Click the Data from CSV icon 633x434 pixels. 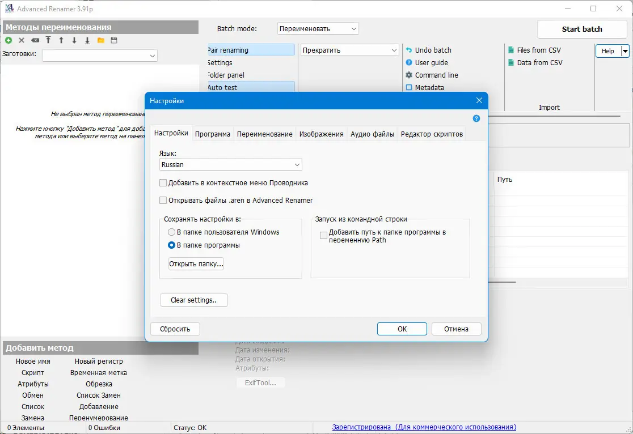tap(511, 62)
